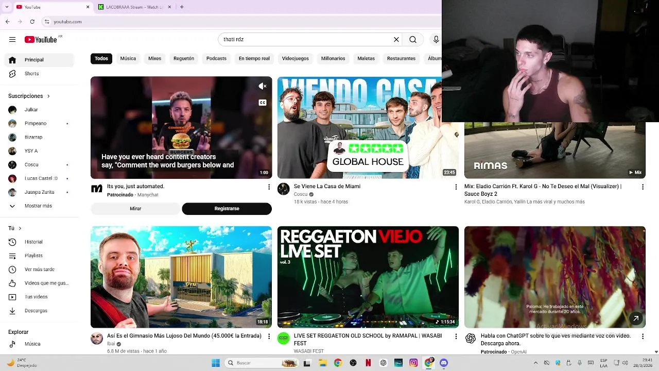This screenshot has width=659, height=371.
Task: Reload the page
Action: [x=32, y=22]
